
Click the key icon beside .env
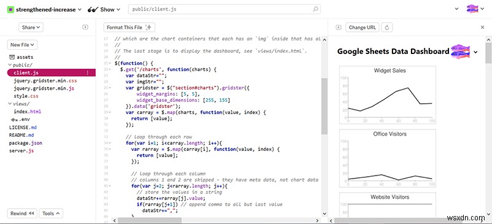14,120
